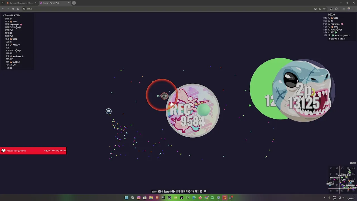The width and height of the screenshot is (357, 201).
Task: Bookmark this page with the star icon
Action: coord(324,9)
